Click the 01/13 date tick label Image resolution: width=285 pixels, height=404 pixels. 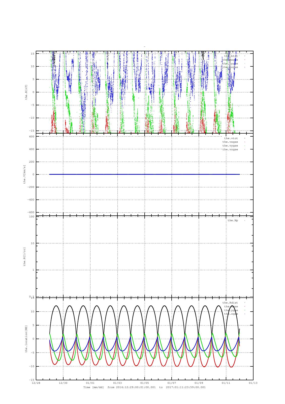coord(253,383)
